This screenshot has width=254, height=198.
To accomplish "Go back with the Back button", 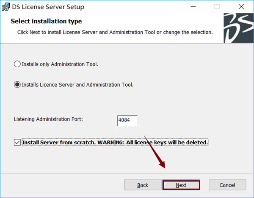I will 143,185.
